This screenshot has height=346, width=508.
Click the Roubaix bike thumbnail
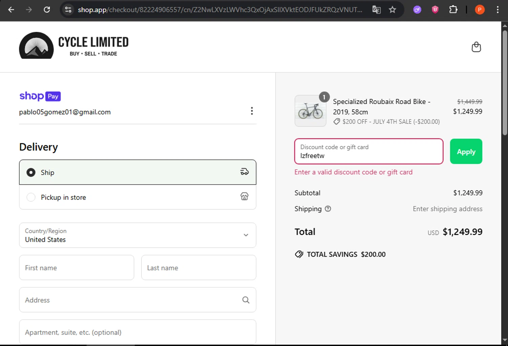(x=311, y=111)
